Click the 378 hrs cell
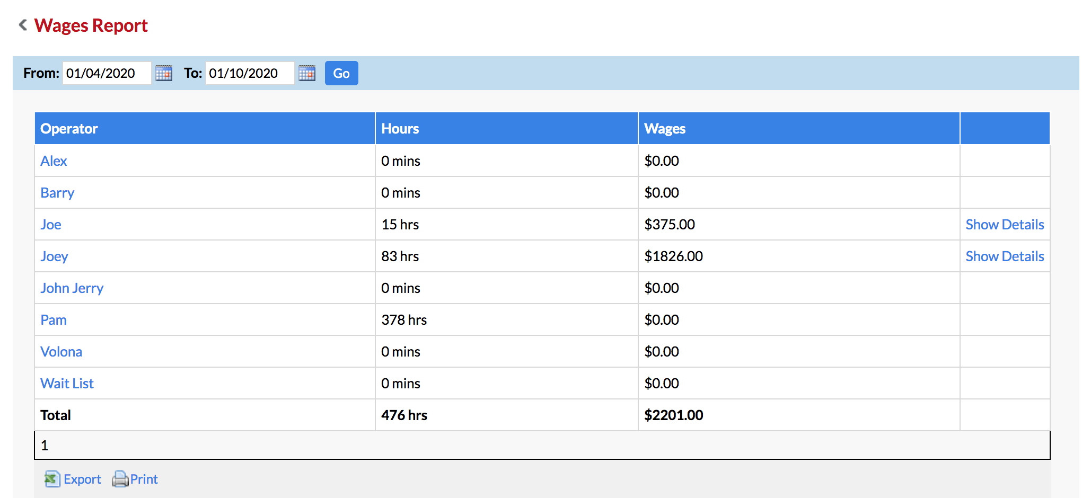1091x498 pixels. point(507,320)
